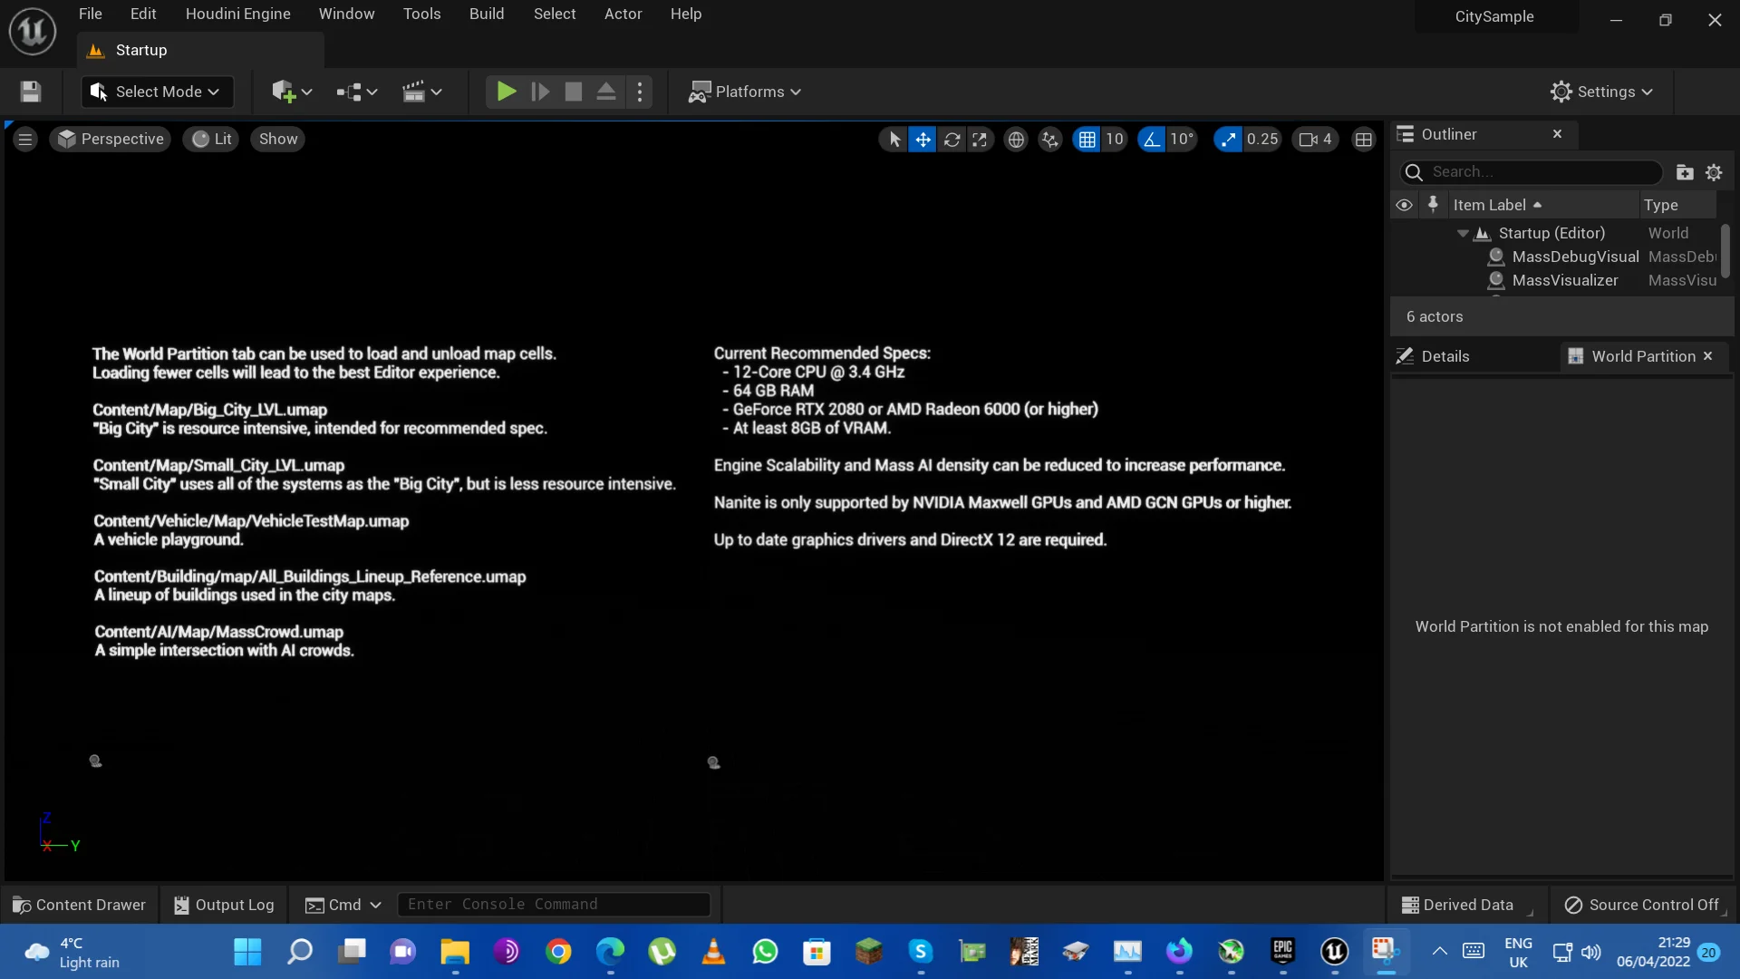Toggle grid snapping icon

click(x=1087, y=139)
